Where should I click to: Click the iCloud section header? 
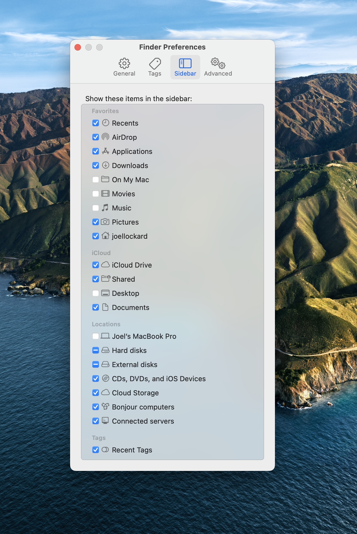click(101, 253)
